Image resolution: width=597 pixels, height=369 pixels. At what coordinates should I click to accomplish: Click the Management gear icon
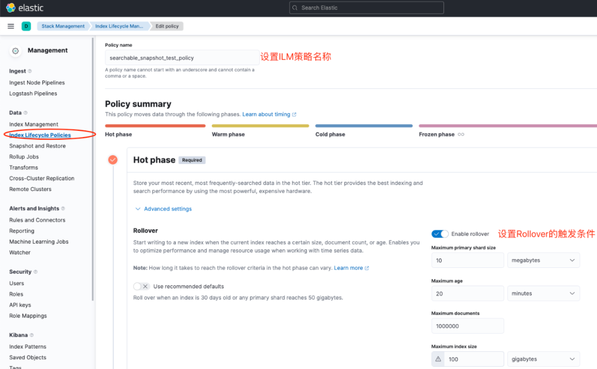pyautogui.click(x=15, y=50)
